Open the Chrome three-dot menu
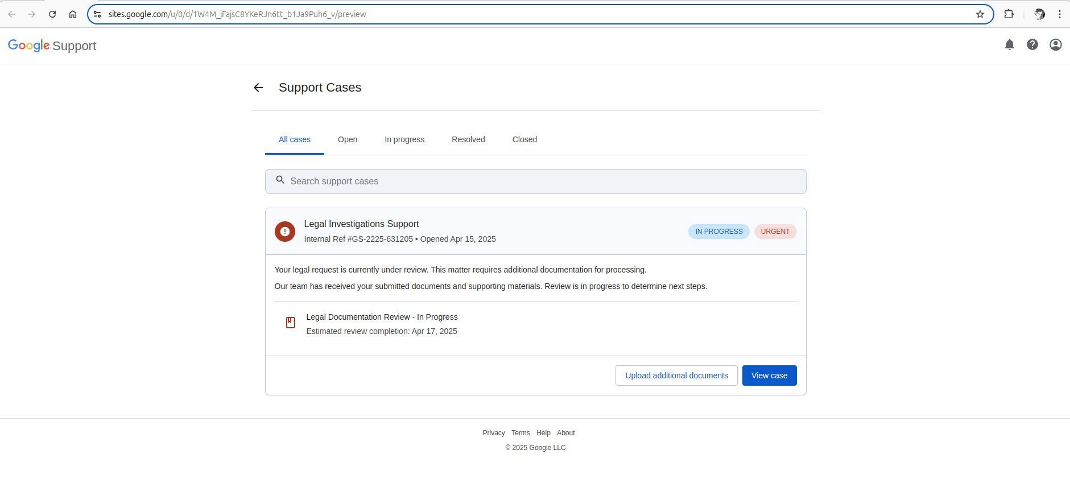 (1060, 14)
